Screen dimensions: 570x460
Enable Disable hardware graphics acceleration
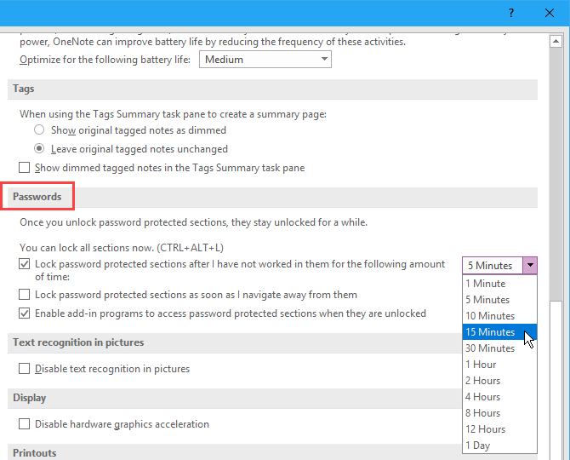25,424
